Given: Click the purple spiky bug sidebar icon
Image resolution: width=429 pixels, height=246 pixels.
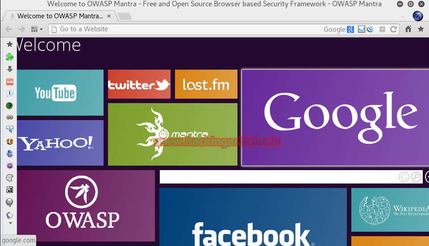Looking at the screenshot, I should pos(9,166).
